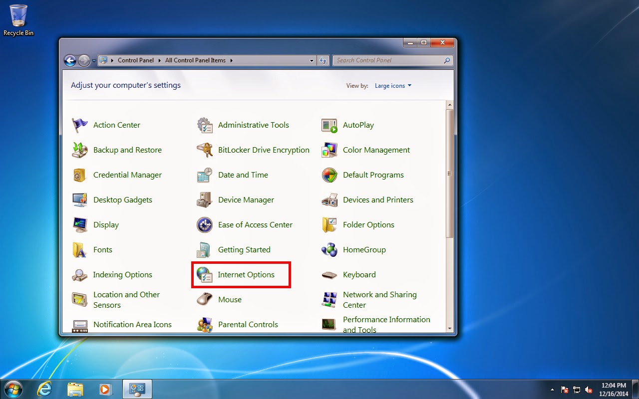Click the Forward navigation button

tap(84, 60)
